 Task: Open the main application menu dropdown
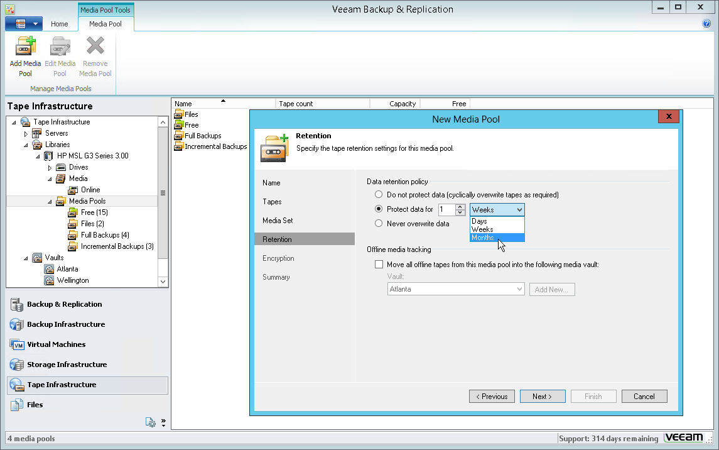tap(24, 24)
